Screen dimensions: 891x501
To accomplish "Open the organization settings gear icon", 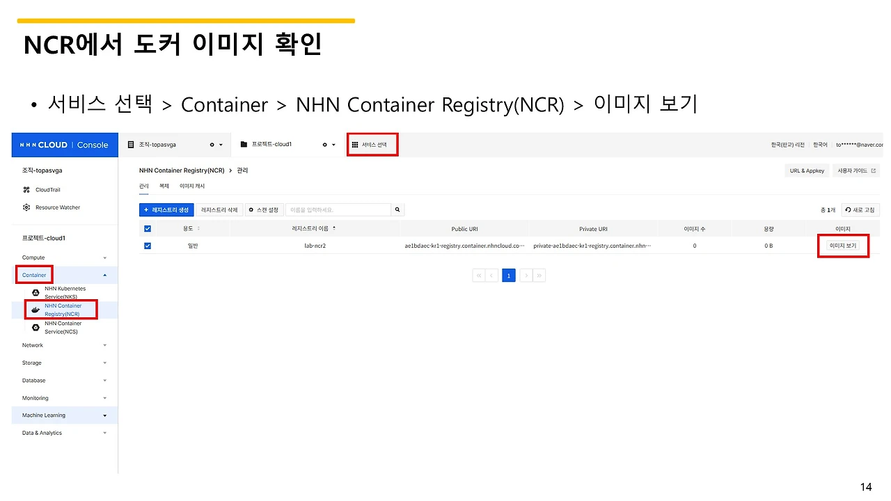I will click(212, 145).
